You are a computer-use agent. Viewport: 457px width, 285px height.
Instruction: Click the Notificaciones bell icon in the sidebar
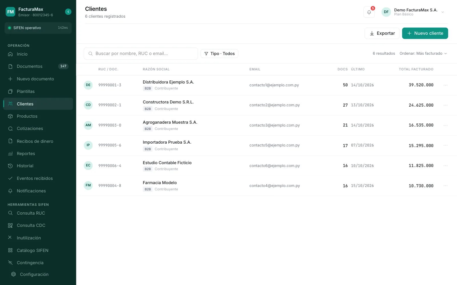tap(10, 191)
